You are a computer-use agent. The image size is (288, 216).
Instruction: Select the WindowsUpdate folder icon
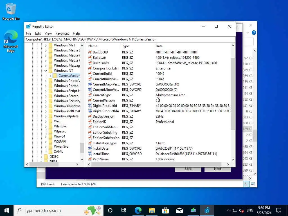point(51,116)
